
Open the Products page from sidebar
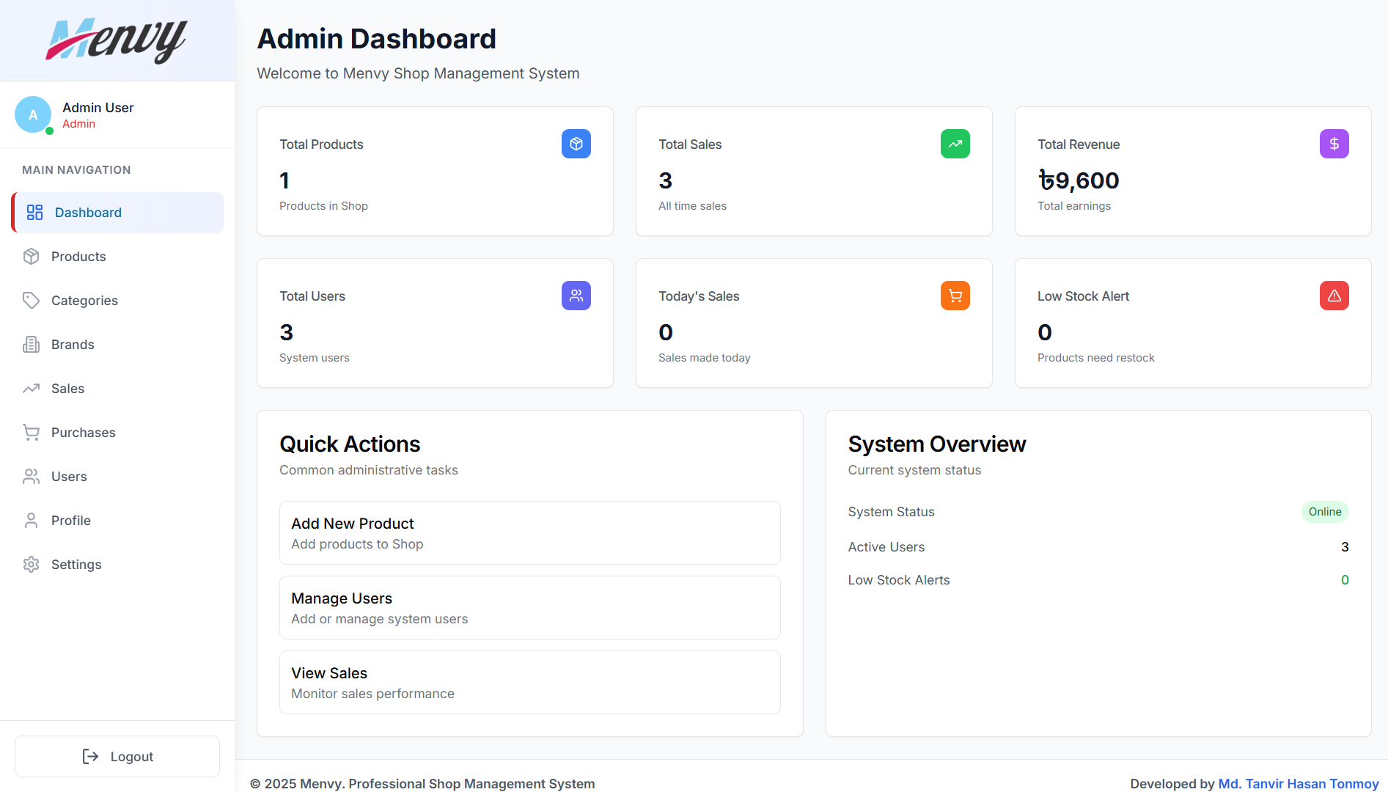point(78,257)
